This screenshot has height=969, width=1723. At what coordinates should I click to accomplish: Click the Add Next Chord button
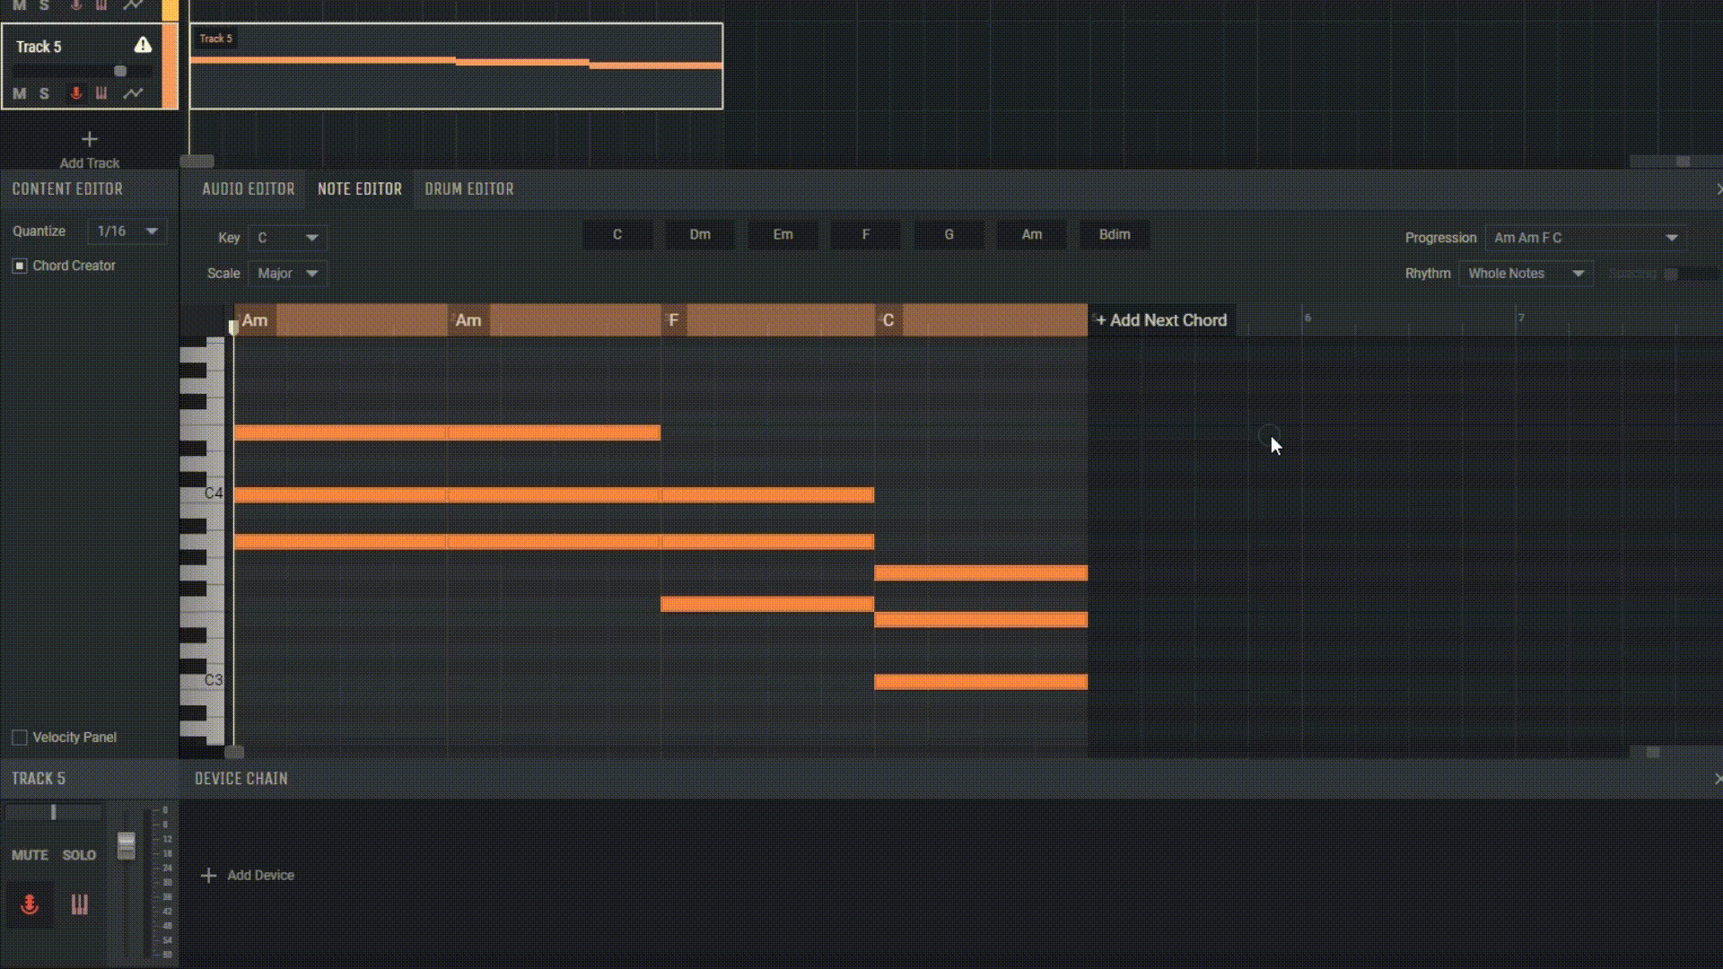pos(1159,319)
